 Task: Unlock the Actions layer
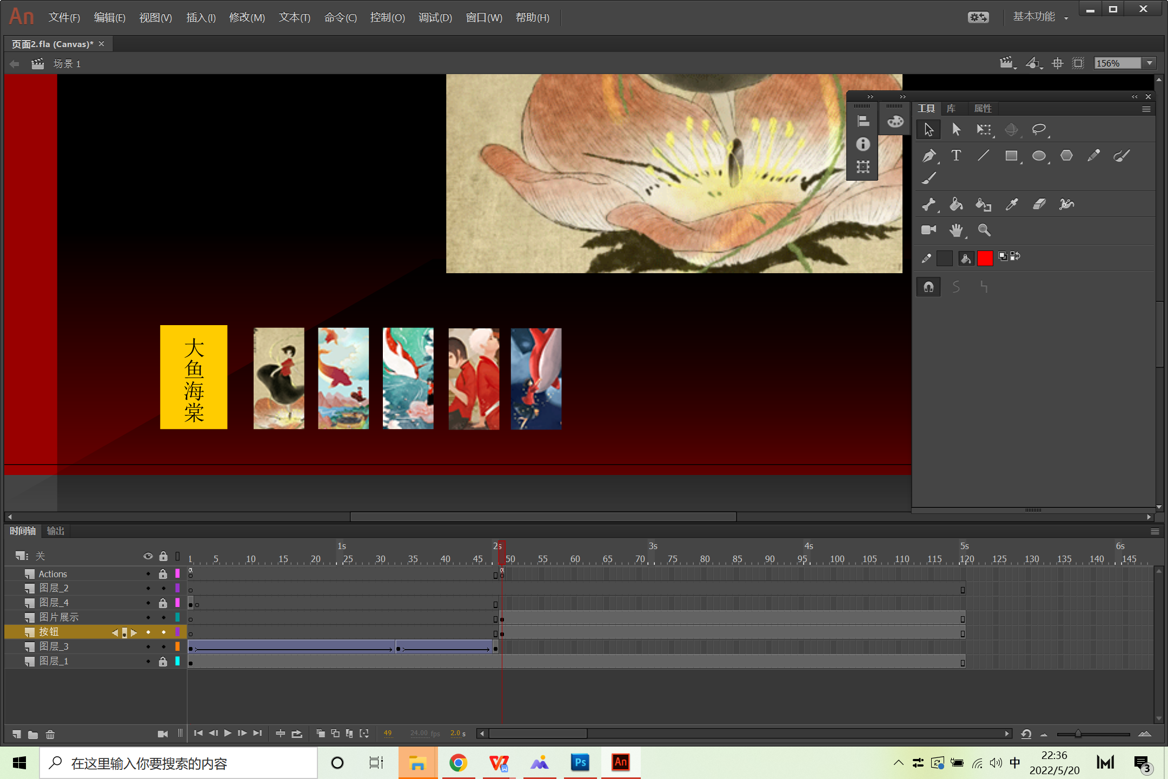click(x=163, y=574)
